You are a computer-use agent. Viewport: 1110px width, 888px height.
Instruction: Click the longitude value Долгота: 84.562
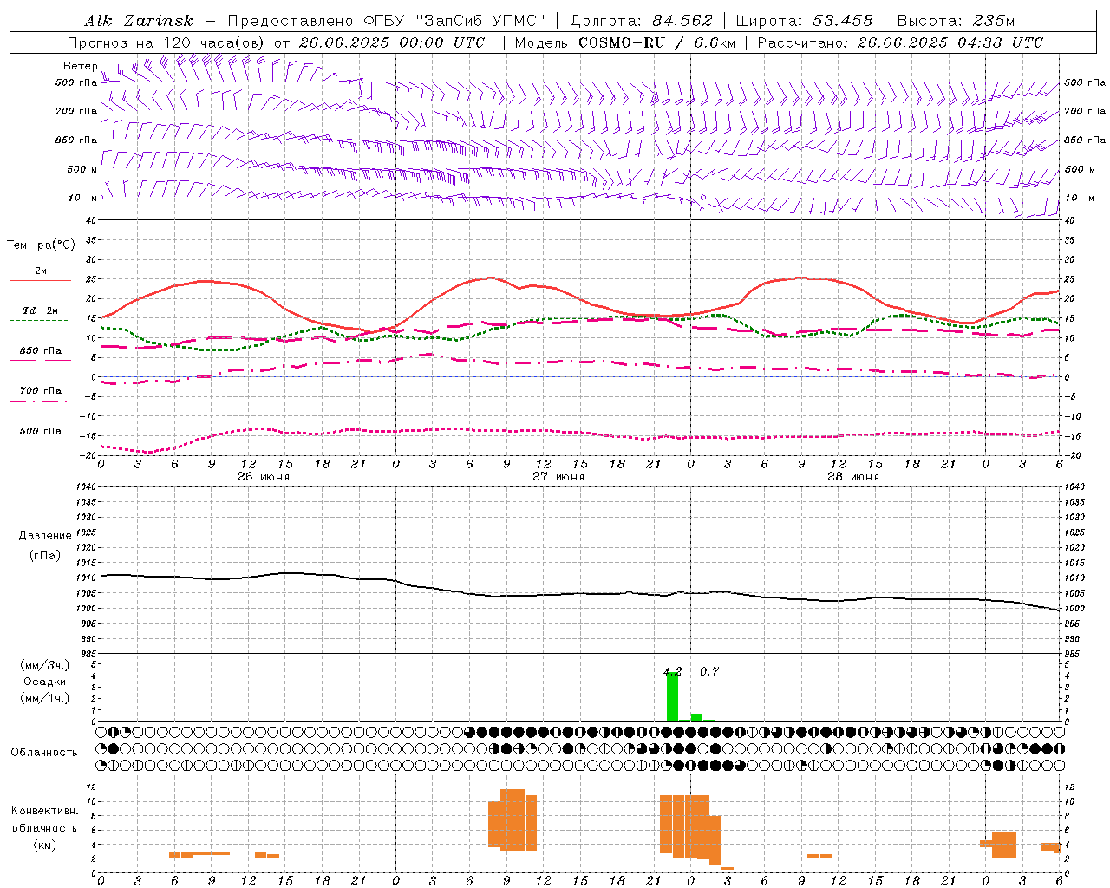(641, 21)
